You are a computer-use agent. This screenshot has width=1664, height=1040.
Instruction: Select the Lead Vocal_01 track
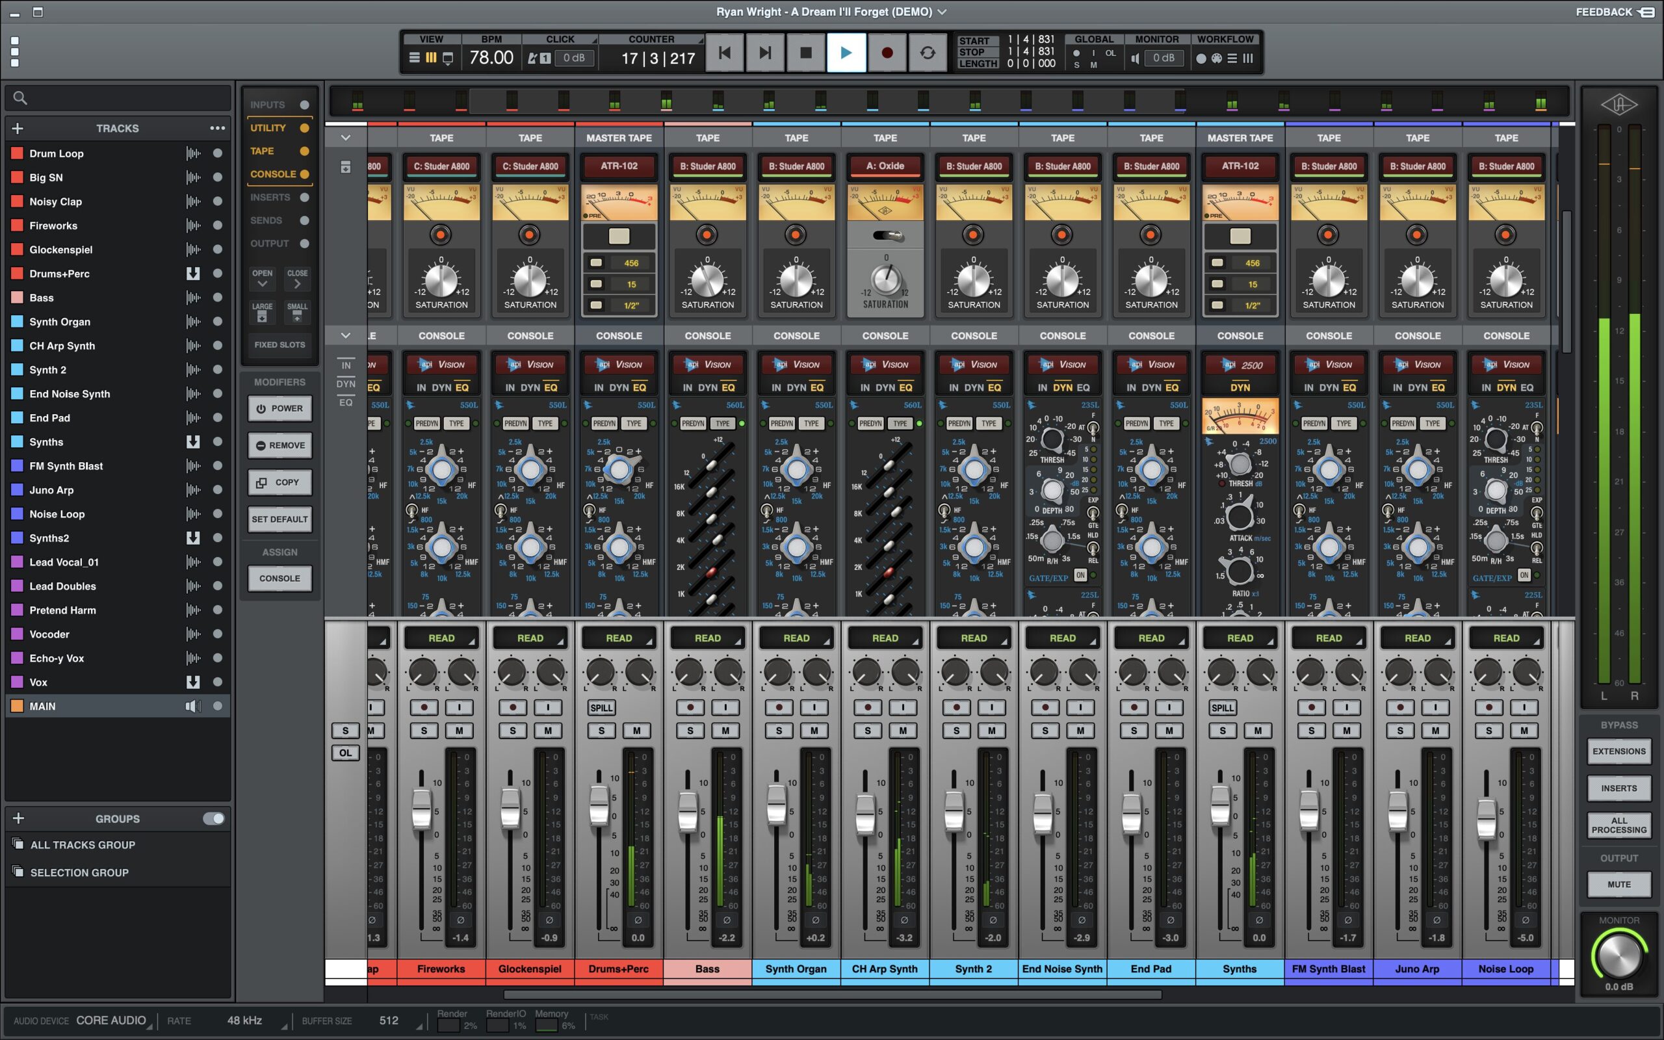[x=117, y=562]
